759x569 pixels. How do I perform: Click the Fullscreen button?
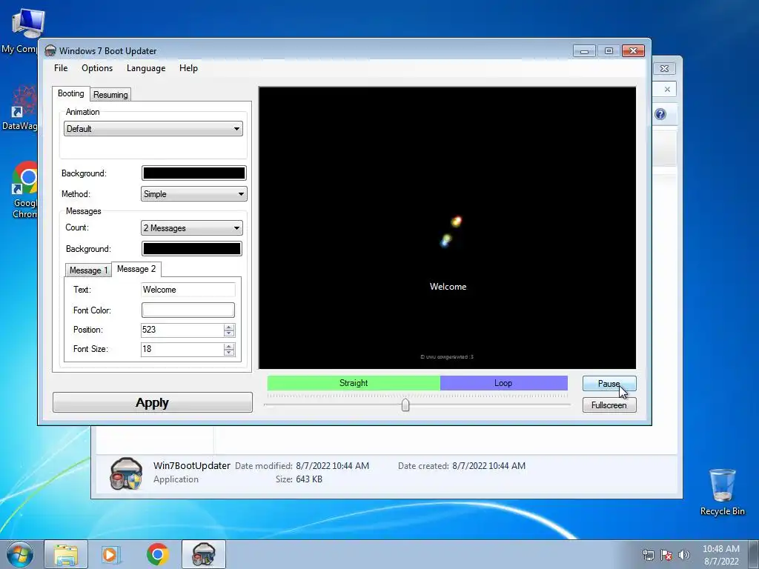(609, 405)
